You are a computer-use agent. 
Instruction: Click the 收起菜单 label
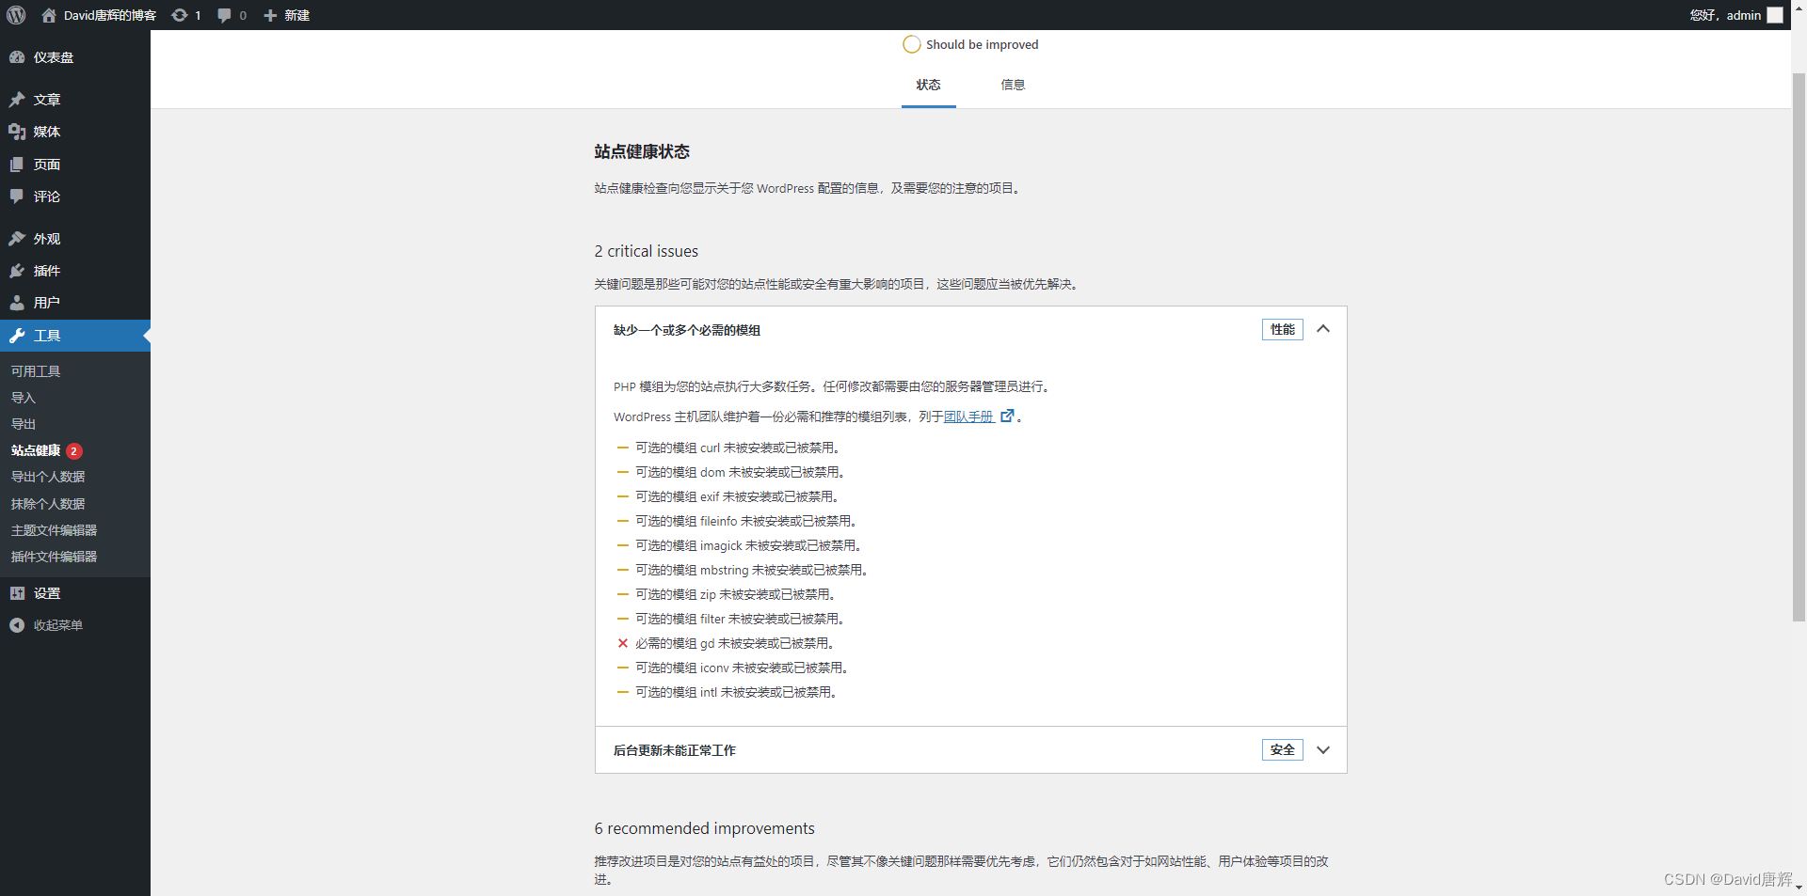point(58,625)
